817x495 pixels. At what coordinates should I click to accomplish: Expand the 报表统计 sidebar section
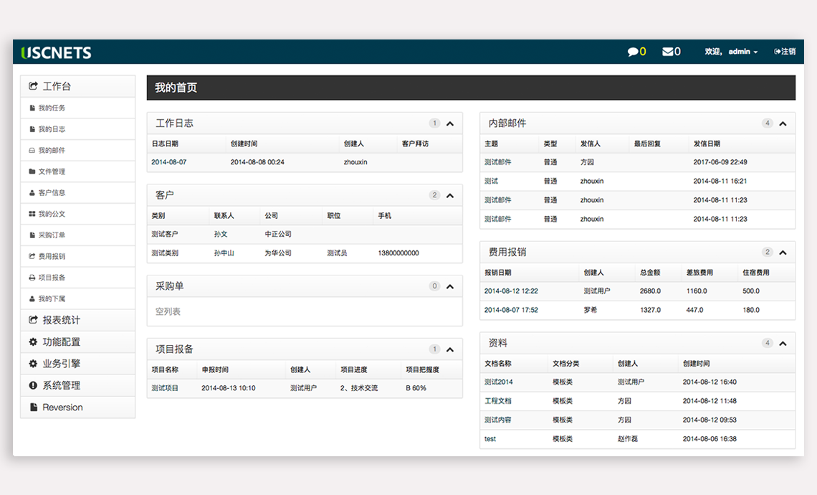tap(61, 321)
